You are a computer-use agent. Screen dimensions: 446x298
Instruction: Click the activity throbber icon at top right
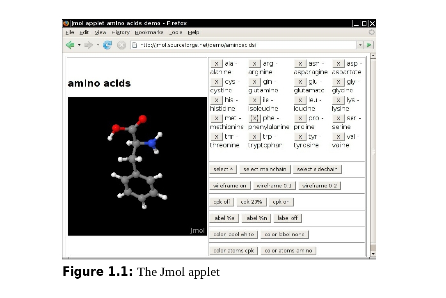371,32
